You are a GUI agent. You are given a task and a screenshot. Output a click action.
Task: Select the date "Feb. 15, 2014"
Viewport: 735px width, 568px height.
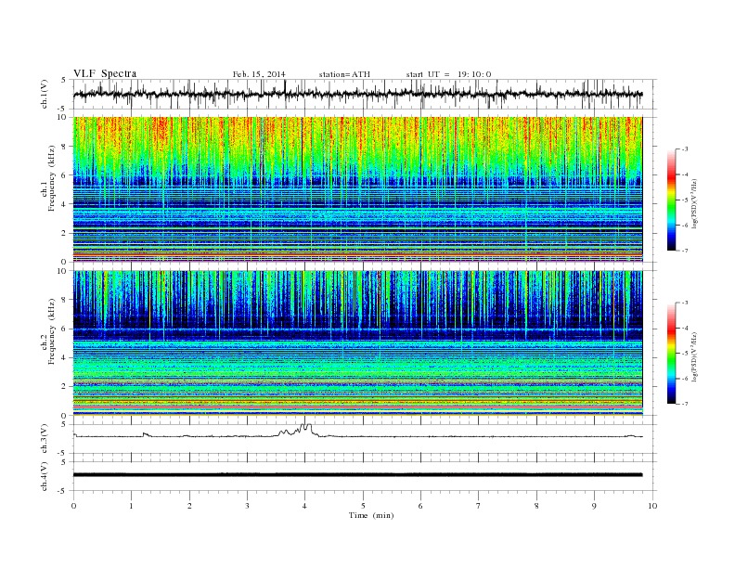point(259,74)
